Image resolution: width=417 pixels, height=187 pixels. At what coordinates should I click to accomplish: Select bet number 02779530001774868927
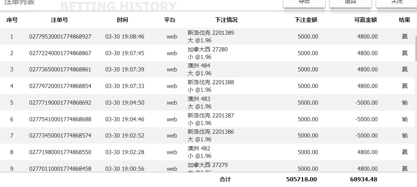tap(60, 37)
